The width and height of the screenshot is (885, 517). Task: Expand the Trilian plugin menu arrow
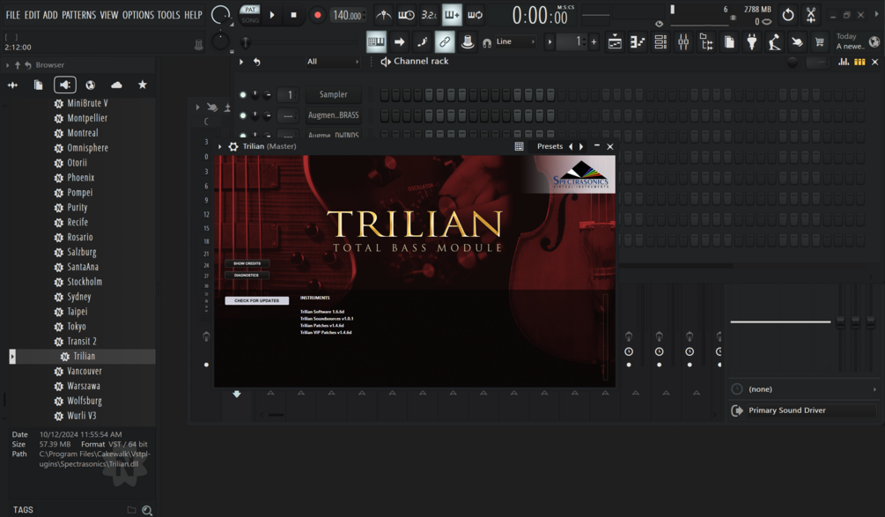pyautogui.click(x=219, y=146)
